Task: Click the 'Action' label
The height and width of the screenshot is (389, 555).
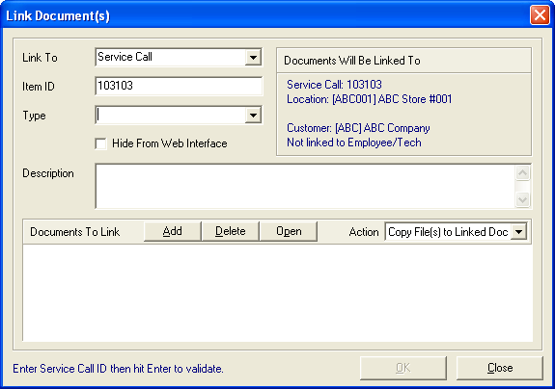Action: click(364, 232)
